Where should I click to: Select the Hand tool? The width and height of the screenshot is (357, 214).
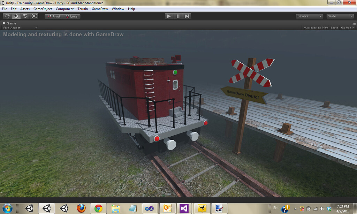7,16
